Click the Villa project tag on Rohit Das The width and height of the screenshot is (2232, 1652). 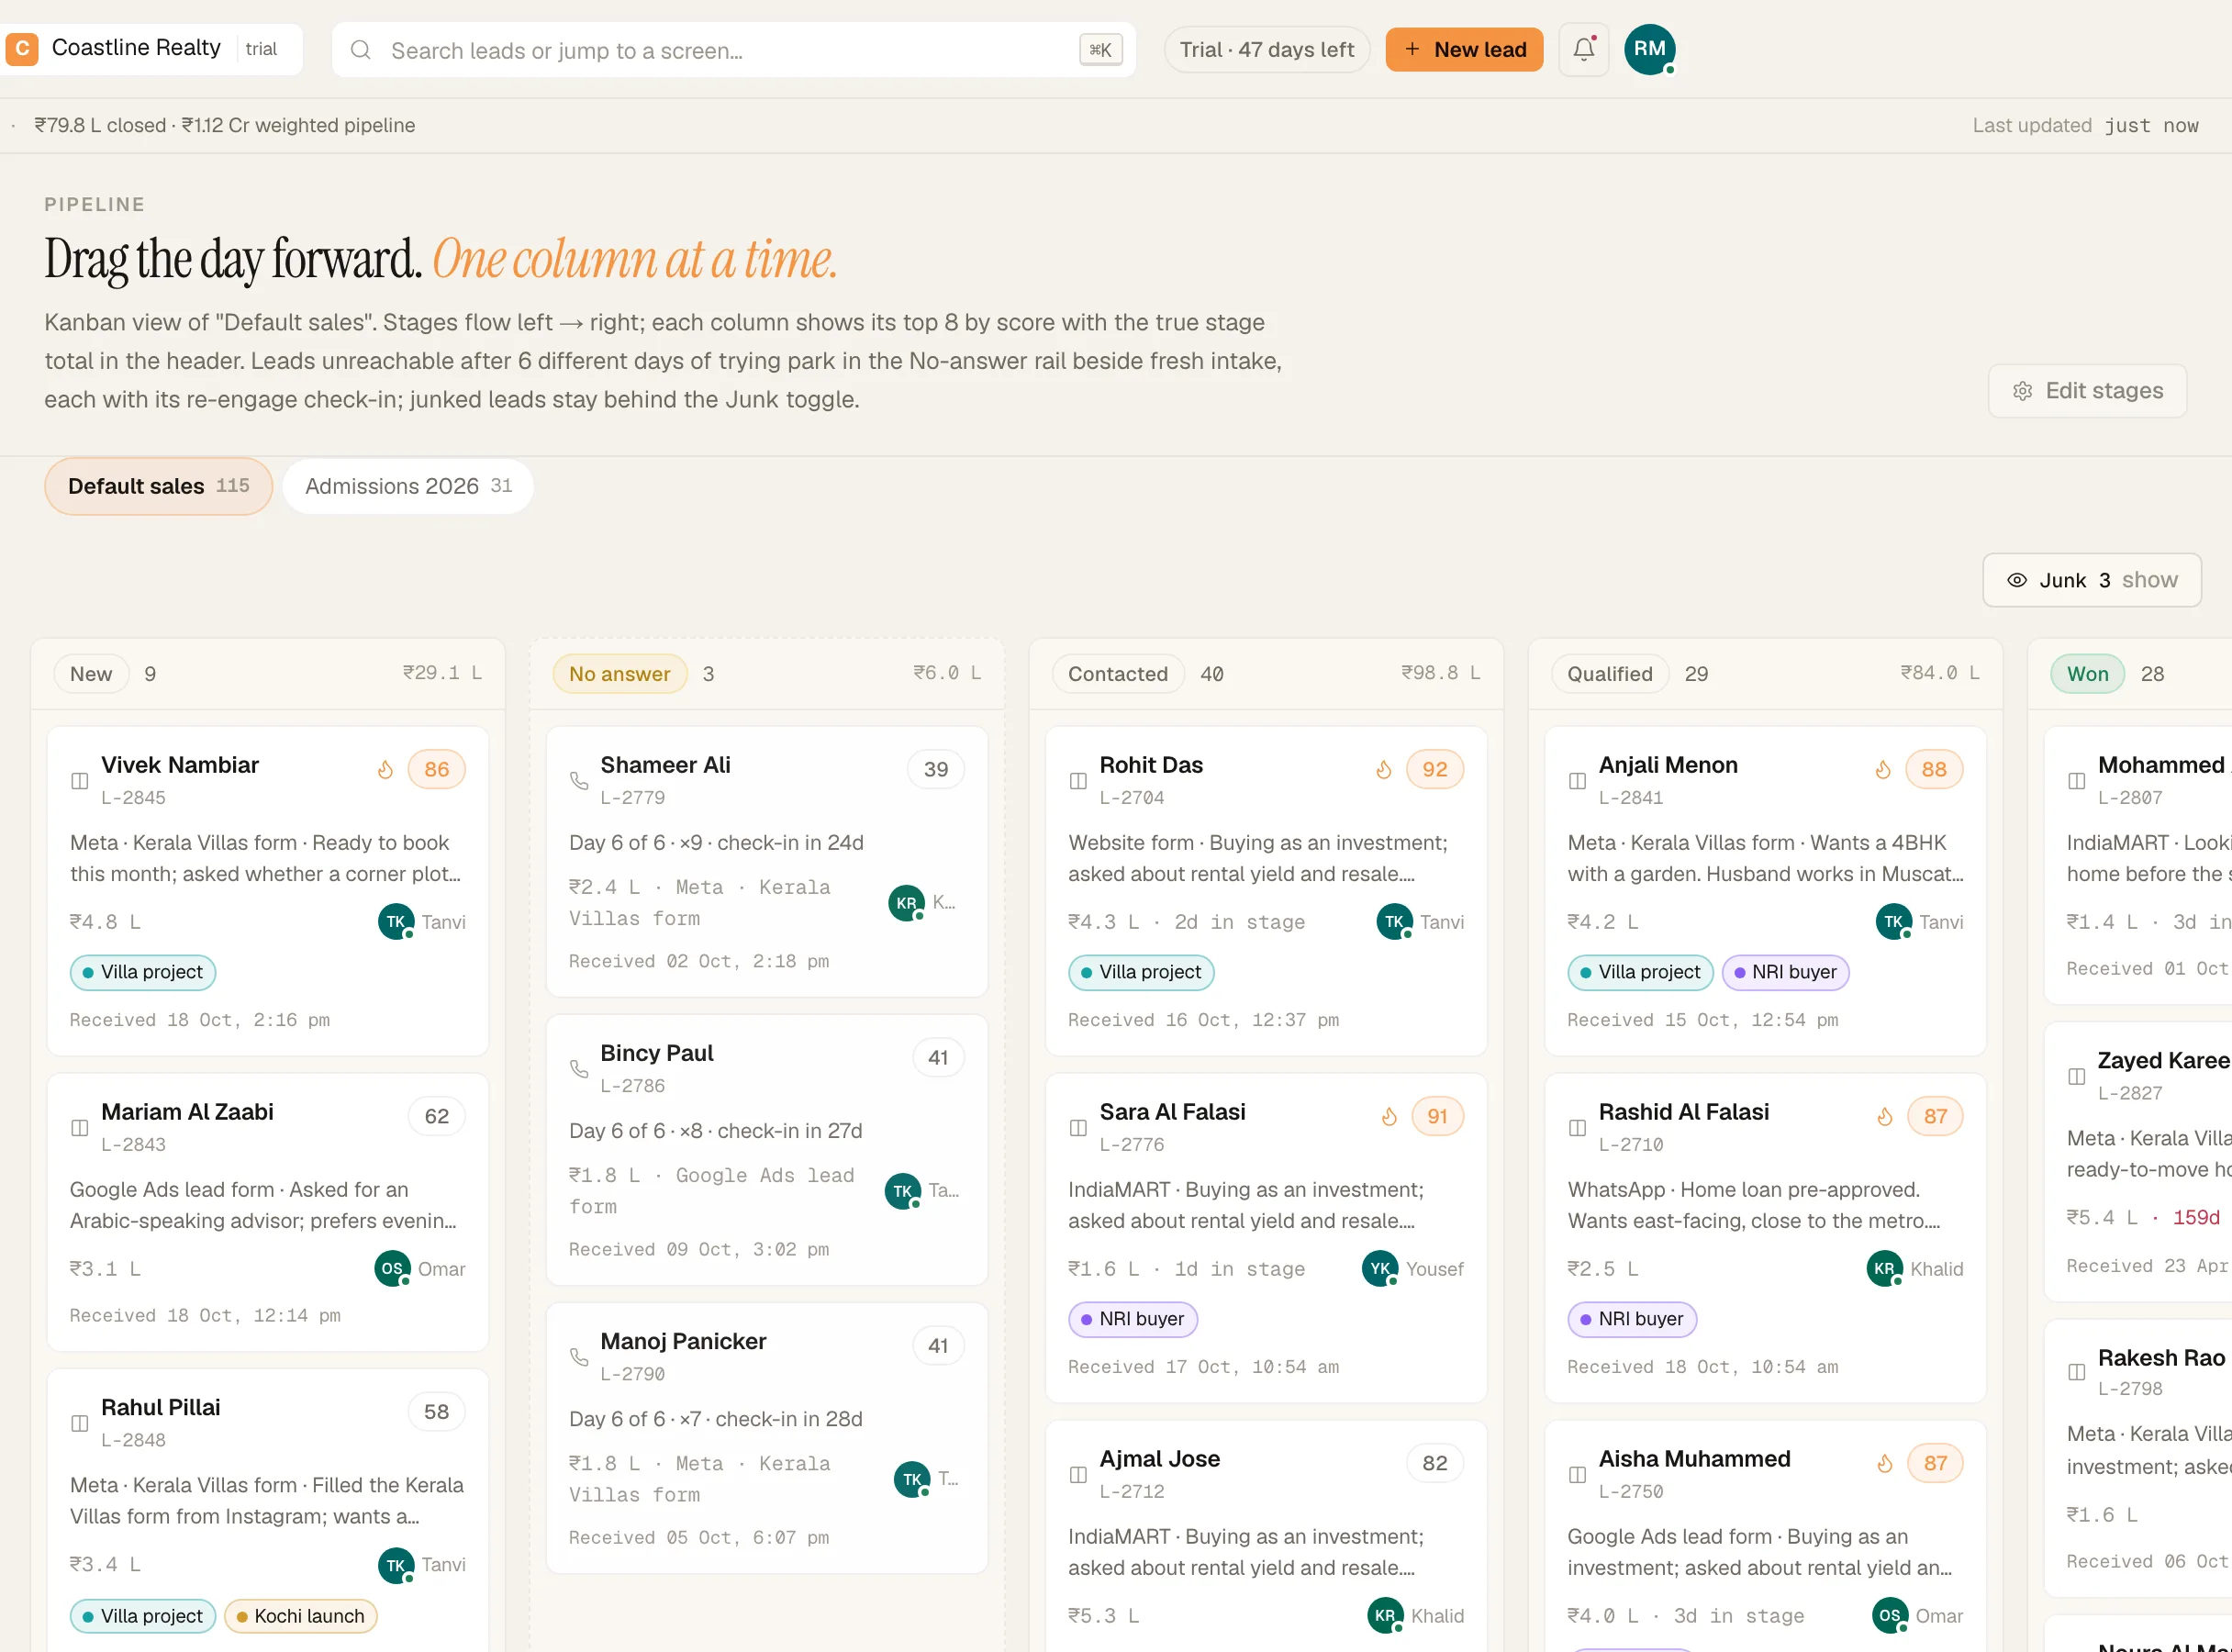point(1141,972)
